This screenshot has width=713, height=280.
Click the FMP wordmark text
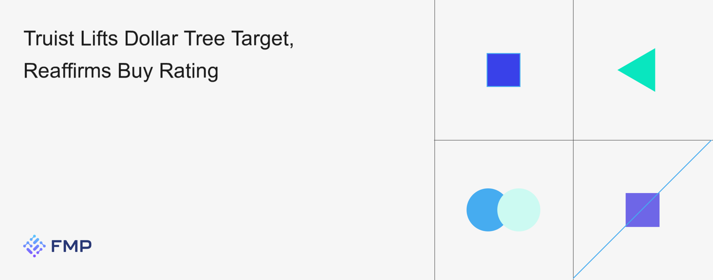pos(71,246)
